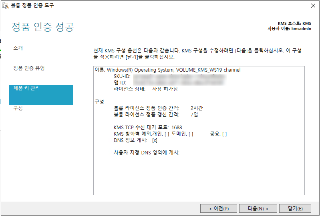Click the instruction paragraph about KMS 구성

coord(197,54)
